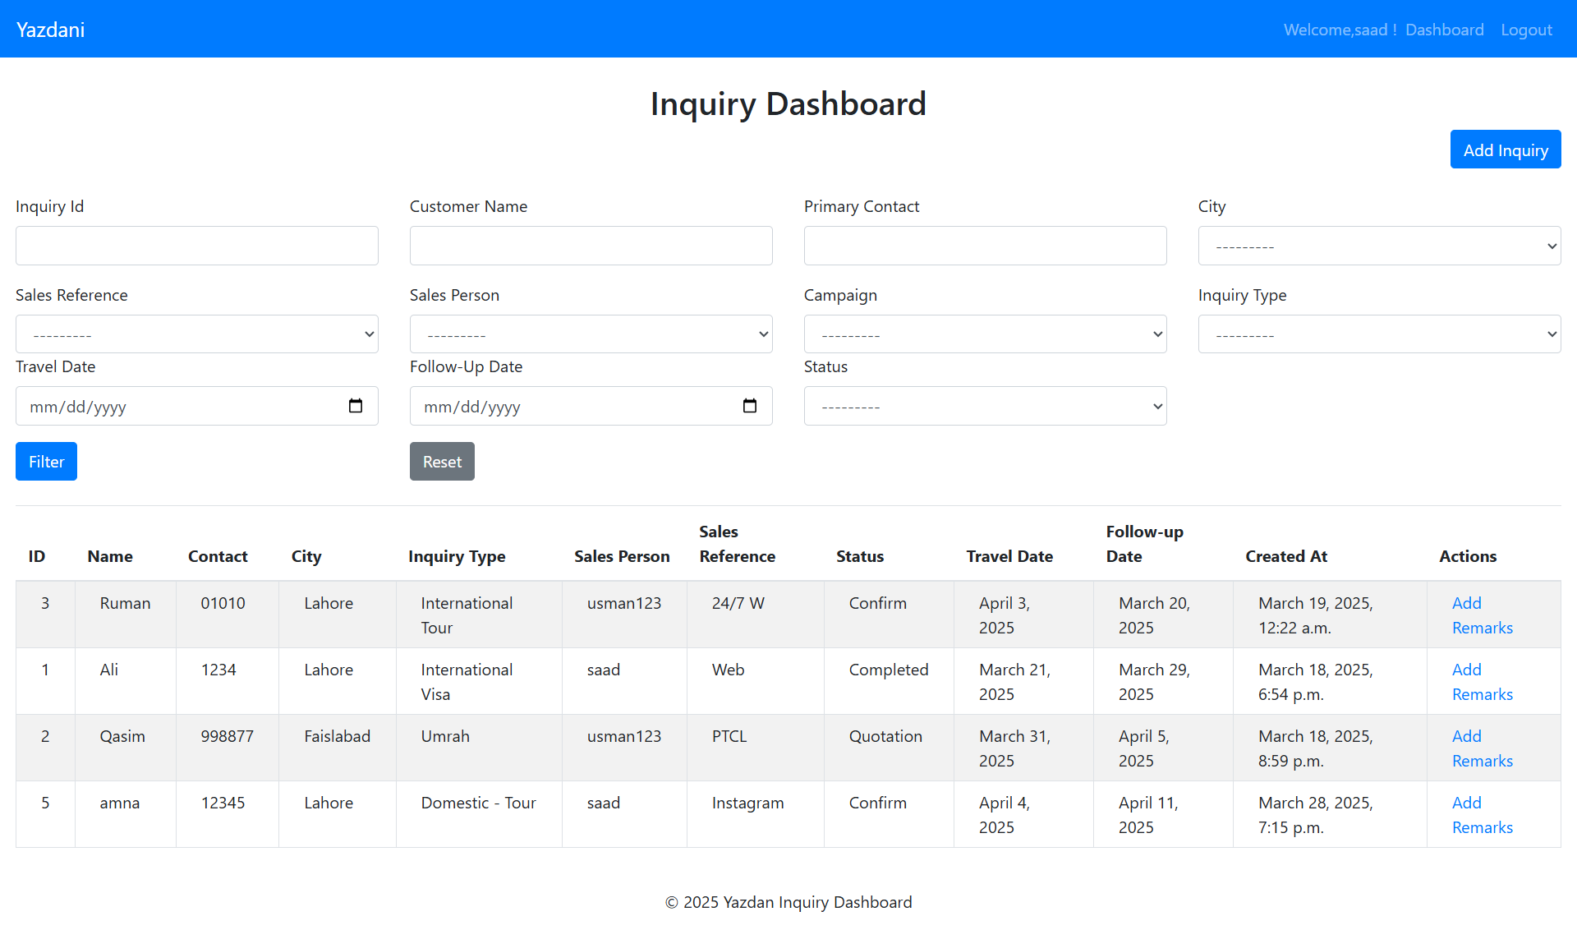Viewport: 1577px width, 930px height.
Task: Expand the City dropdown
Action: [1379, 246]
